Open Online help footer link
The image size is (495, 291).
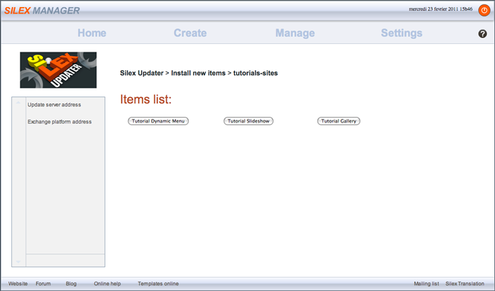107,284
